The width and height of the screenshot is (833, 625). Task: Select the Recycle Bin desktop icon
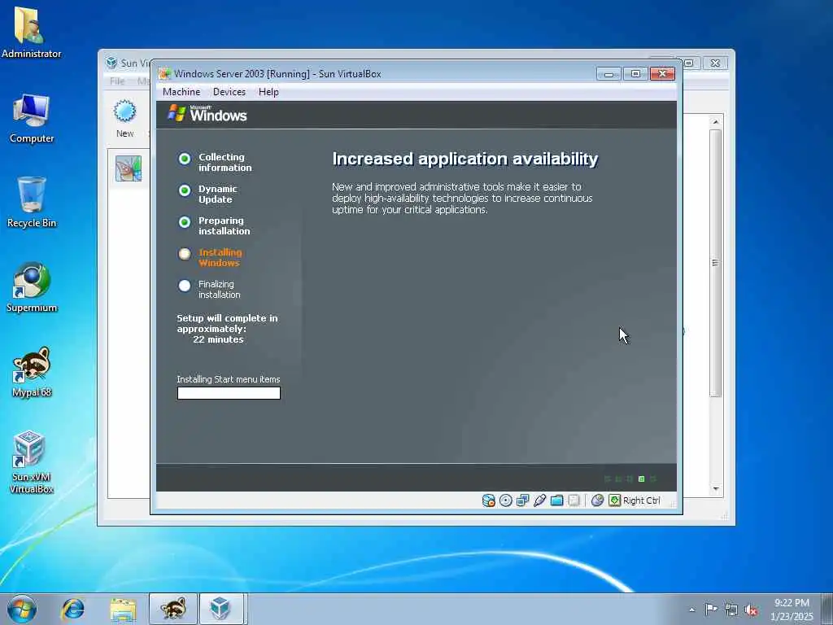tap(32, 202)
